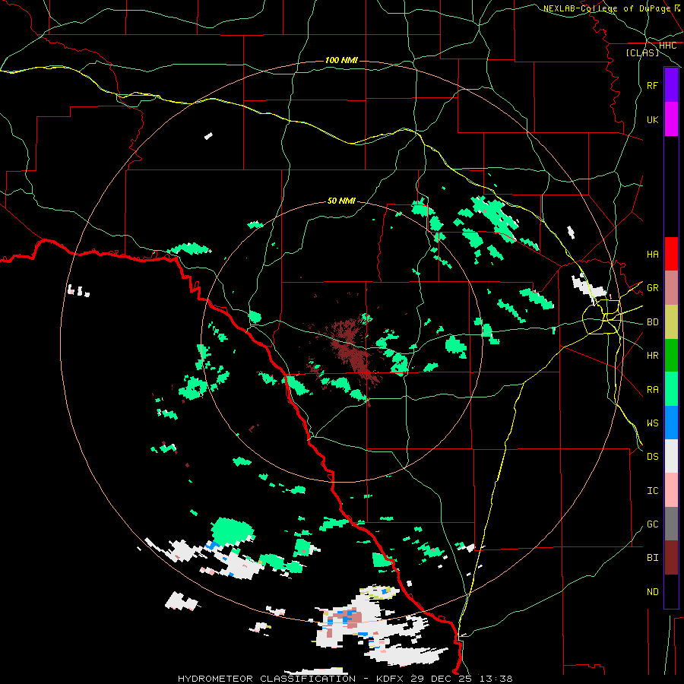The height and width of the screenshot is (684, 684).
Task: Click the BI brown legend swatch
Action: coord(671,558)
